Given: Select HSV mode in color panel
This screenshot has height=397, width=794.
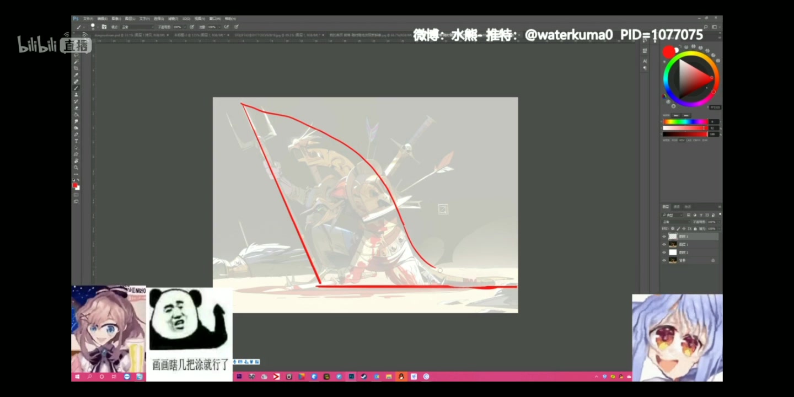Looking at the screenshot, I should click(x=682, y=140).
